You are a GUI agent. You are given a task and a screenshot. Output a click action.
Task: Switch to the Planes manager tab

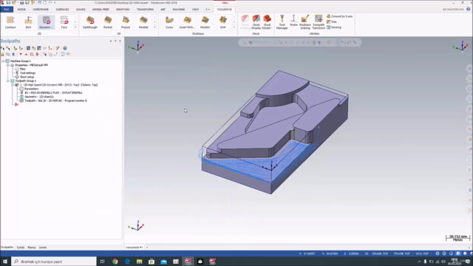32,248
